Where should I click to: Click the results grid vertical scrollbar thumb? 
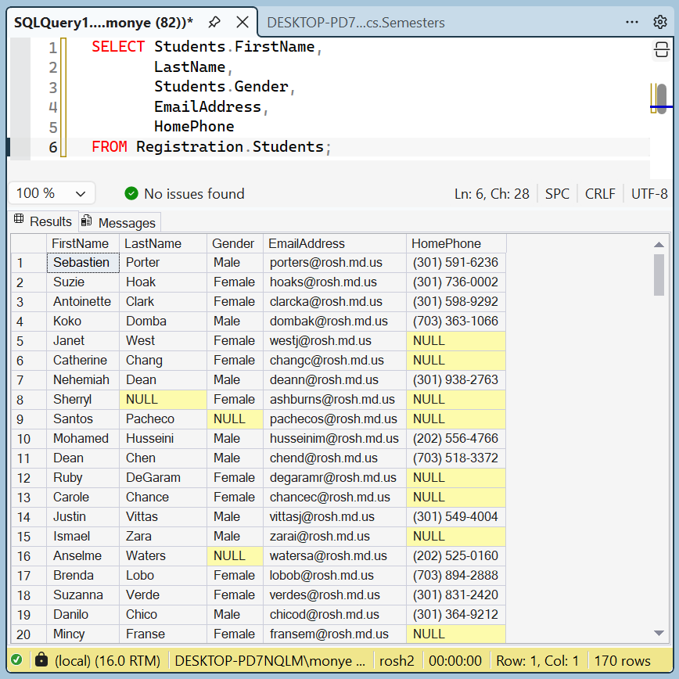pyautogui.click(x=659, y=275)
